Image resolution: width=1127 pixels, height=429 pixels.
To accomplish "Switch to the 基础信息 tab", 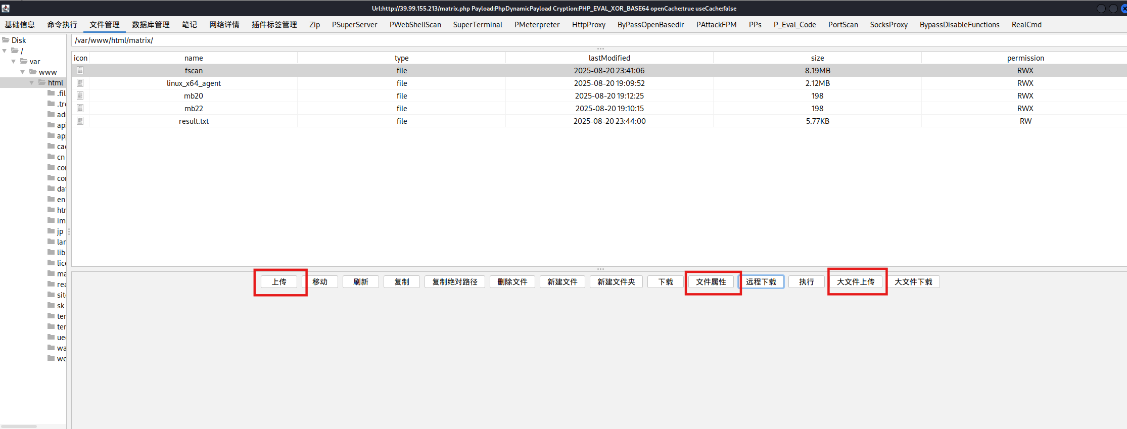I will tap(20, 24).
